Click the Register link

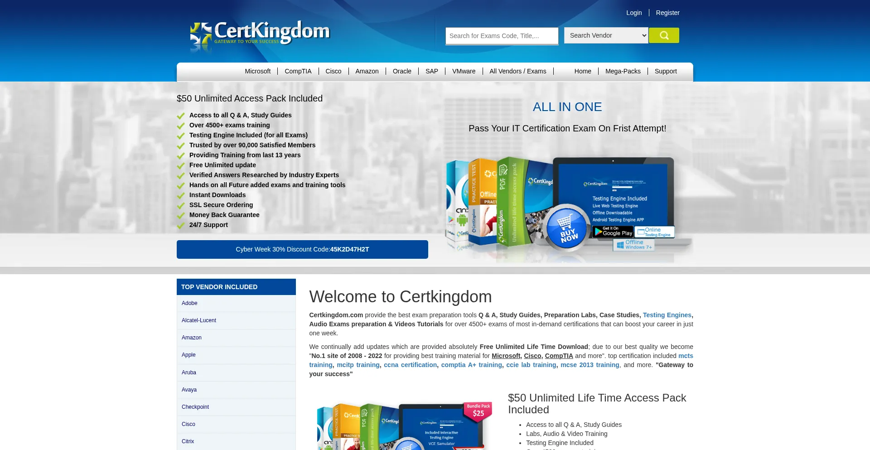667,12
